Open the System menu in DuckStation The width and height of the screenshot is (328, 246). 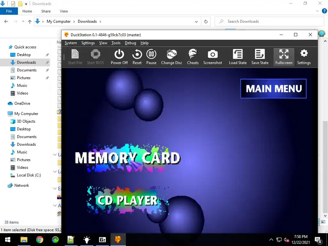(x=71, y=43)
